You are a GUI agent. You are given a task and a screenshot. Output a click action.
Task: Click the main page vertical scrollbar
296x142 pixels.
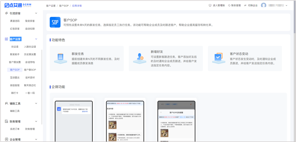pos(295,17)
